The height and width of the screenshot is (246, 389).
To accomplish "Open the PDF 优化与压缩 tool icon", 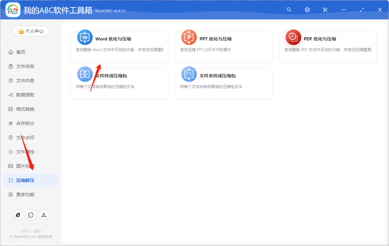I will pos(293,37).
